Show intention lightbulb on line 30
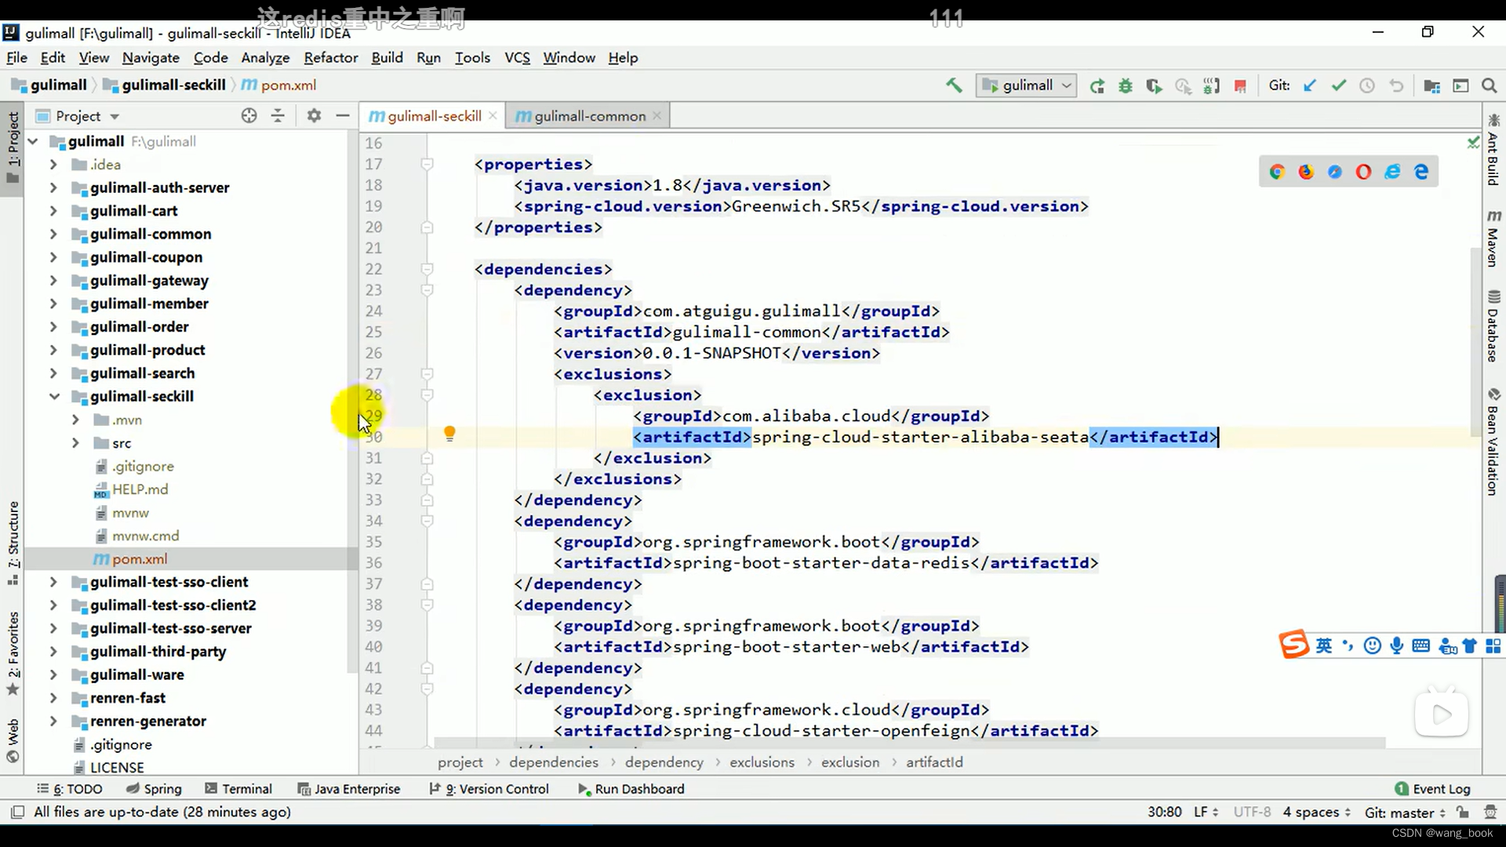 tap(449, 434)
